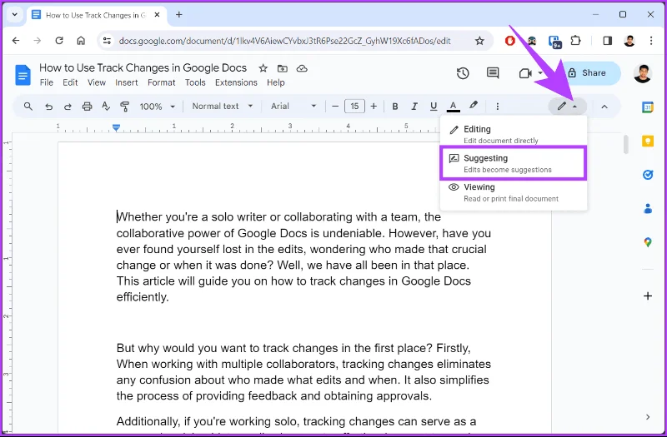Open the Extensions menu
This screenshot has width=667, height=437.
(236, 82)
